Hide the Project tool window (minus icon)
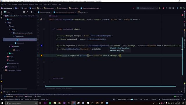Viewport: 186px width, 105px height. [35, 12]
